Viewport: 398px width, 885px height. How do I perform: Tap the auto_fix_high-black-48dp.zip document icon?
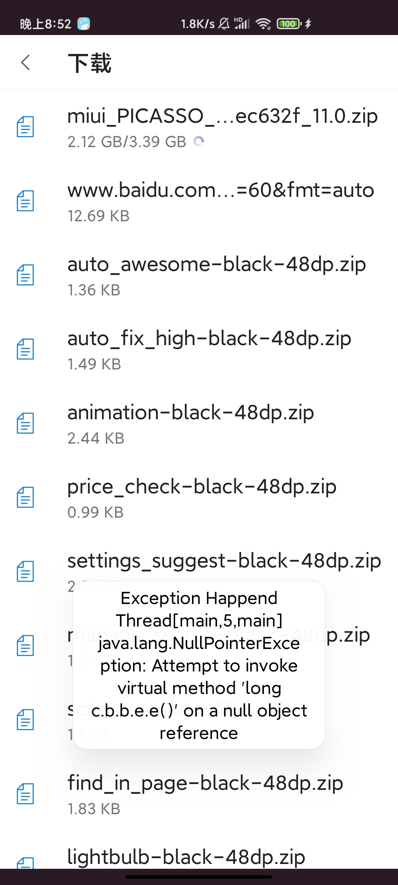coord(25,349)
